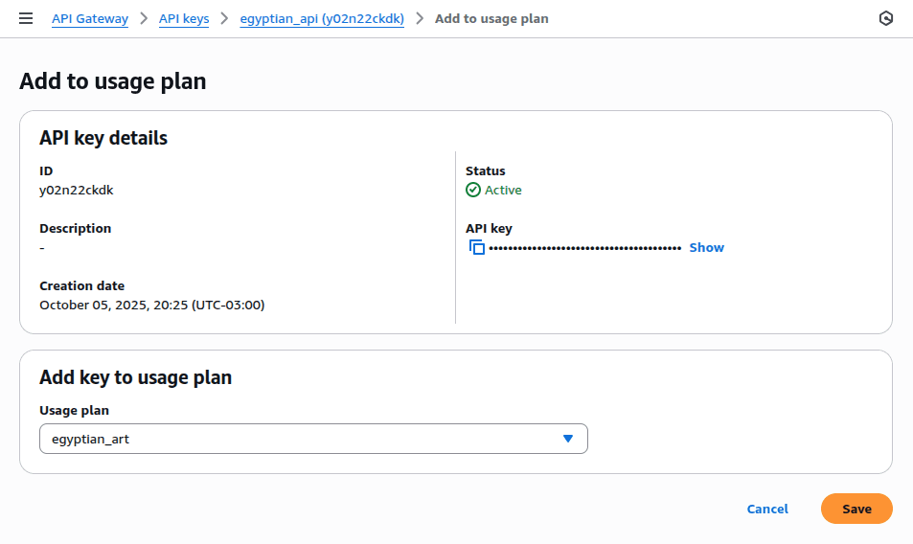This screenshot has width=913, height=544.
Task: Save the usage plan assignment
Action: (856, 509)
